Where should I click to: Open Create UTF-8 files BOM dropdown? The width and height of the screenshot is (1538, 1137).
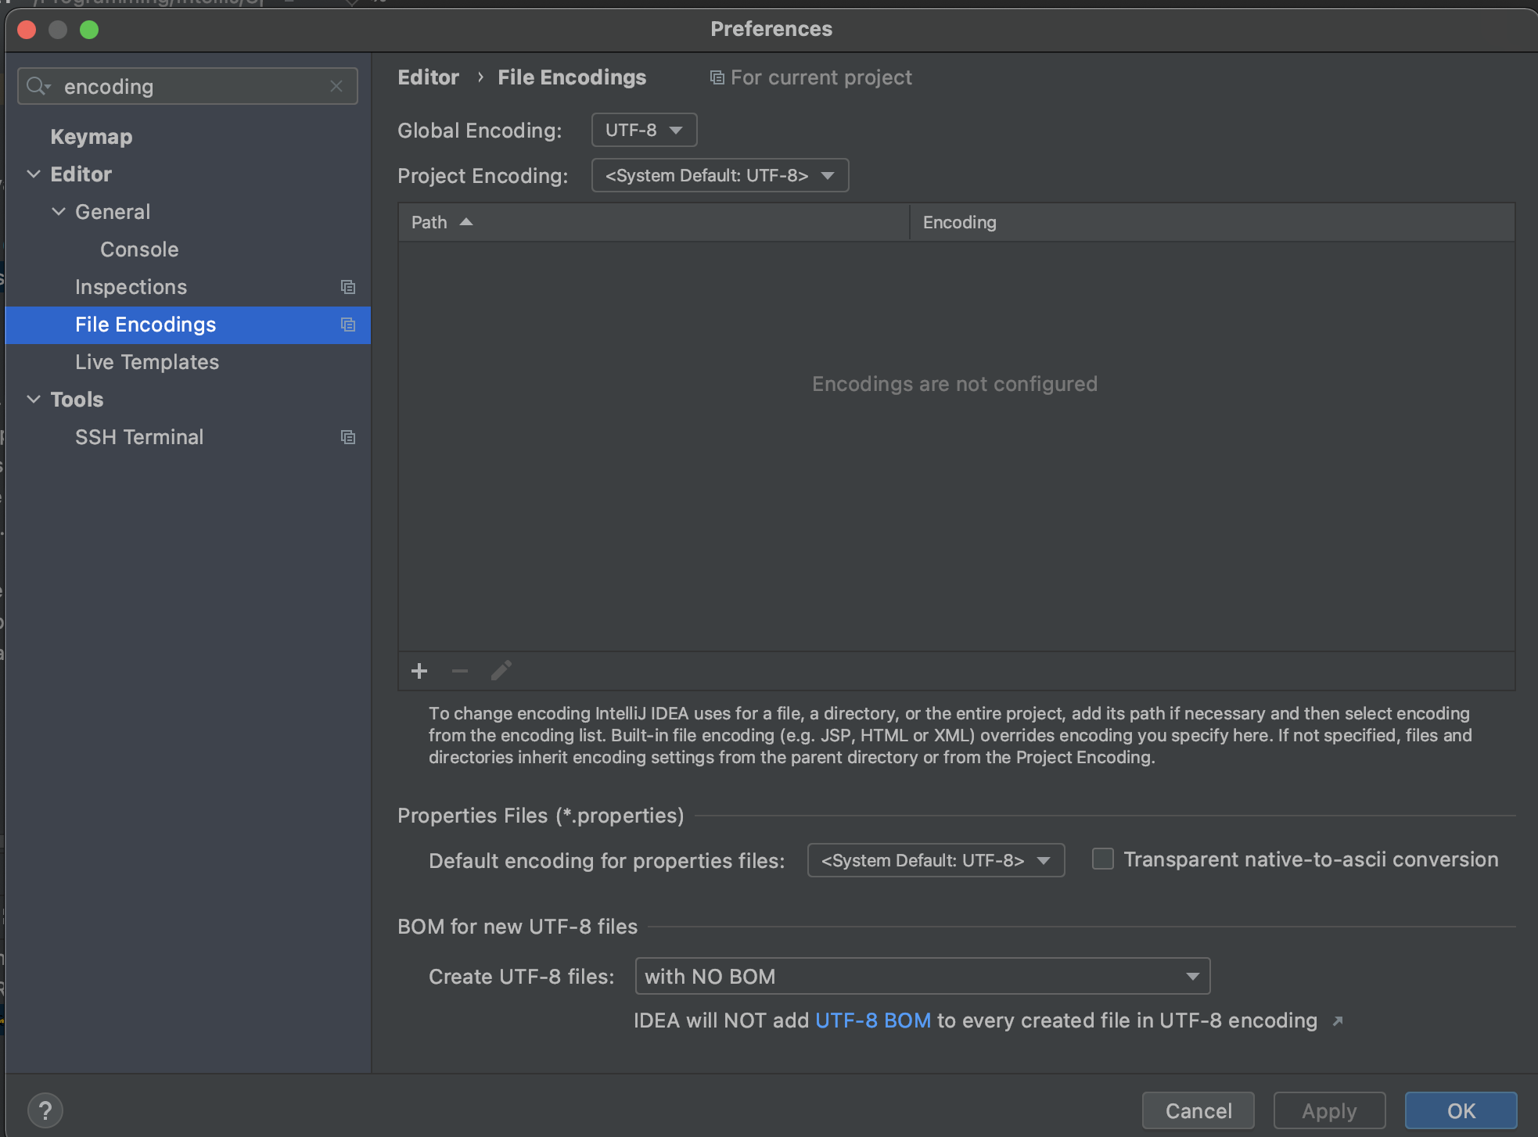tap(922, 976)
